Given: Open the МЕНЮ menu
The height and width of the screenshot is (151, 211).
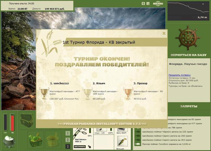Looking at the screenshot, I should pos(158,4).
